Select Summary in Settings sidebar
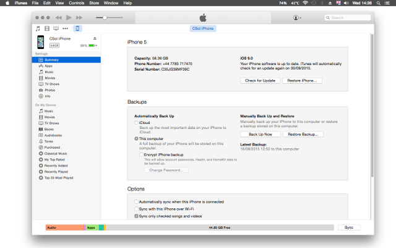396x248 pixels. click(66, 60)
